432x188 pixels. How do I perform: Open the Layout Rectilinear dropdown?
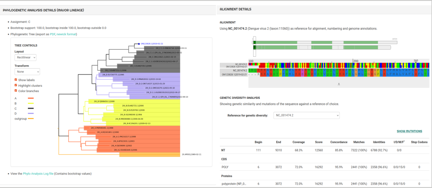pos(26,57)
